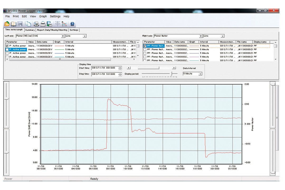Image resolution: width=285 pixels, height=190 pixels.
Task: Uncheck the checked P : Active power row
Action: [x=7, y=46]
